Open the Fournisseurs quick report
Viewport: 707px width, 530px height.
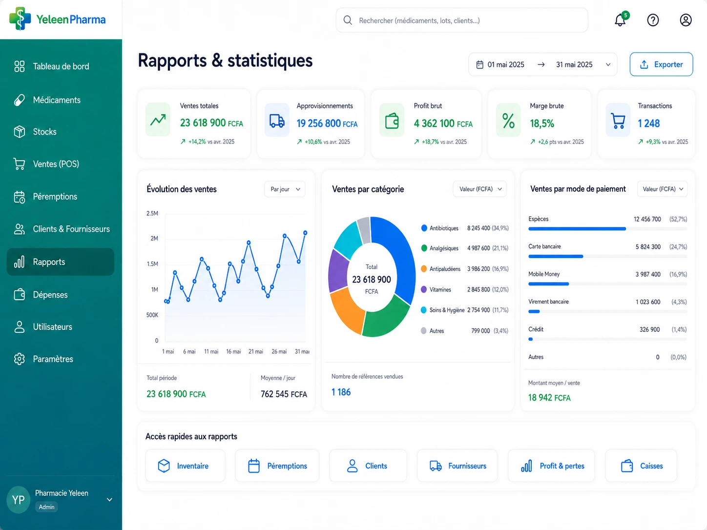(457, 466)
